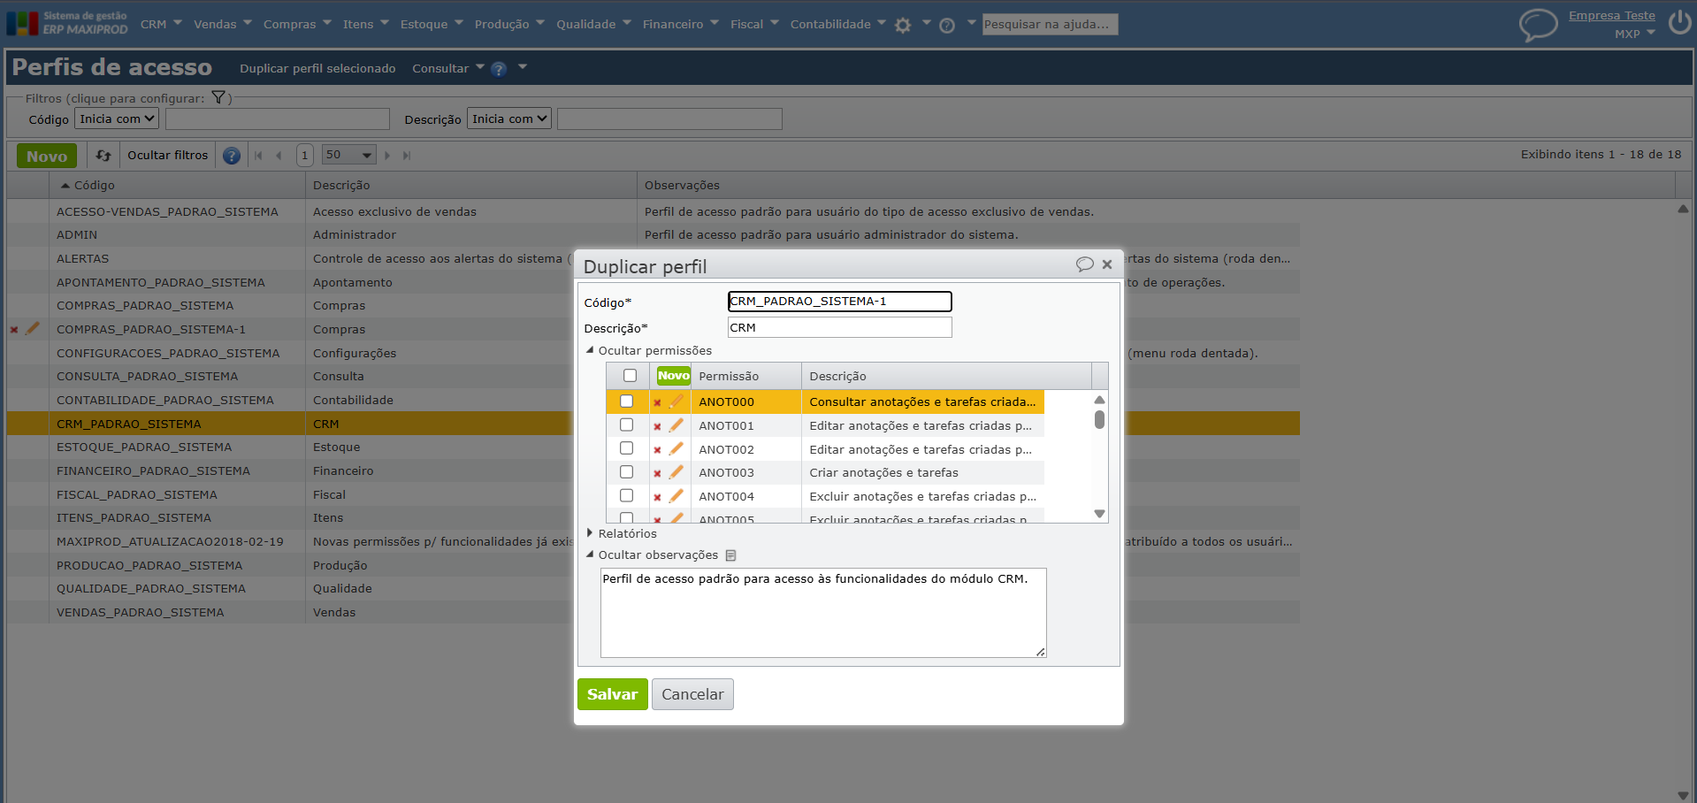Viewport: 1697px width, 803px height.
Task: Configure filters with the funnel icon
Action: [x=218, y=98]
